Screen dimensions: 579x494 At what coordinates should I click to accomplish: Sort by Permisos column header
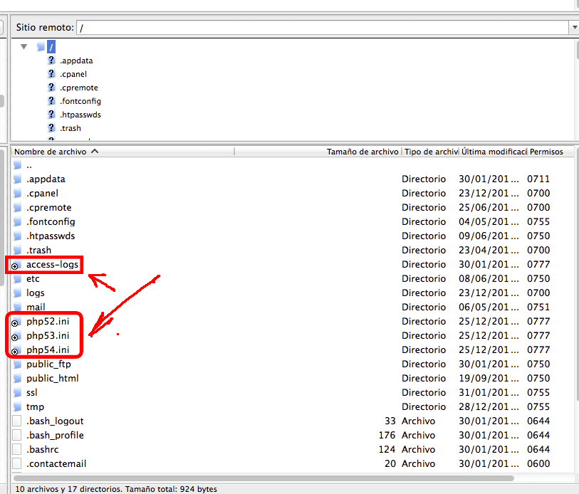coord(551,152)
